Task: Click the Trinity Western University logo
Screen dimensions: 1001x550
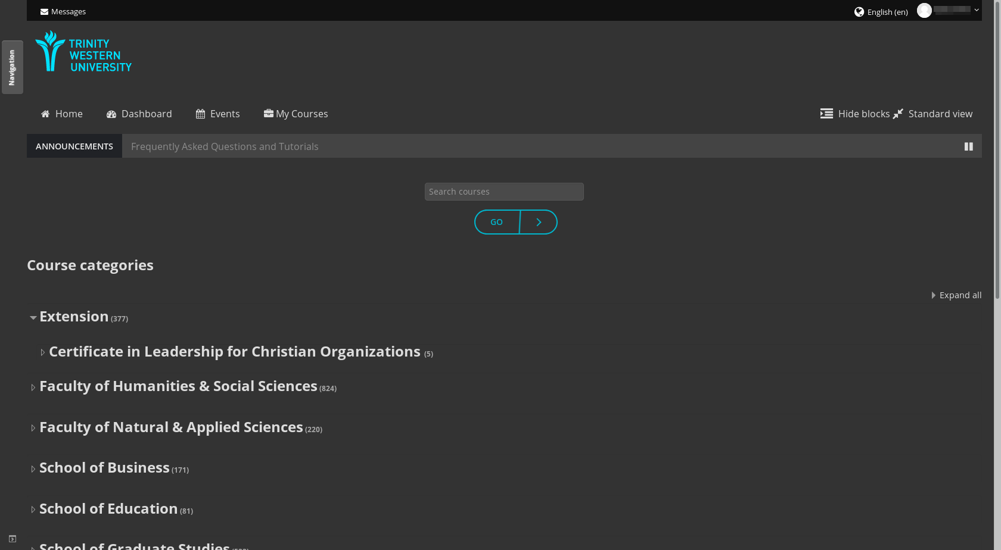Action: coord(83,51)
